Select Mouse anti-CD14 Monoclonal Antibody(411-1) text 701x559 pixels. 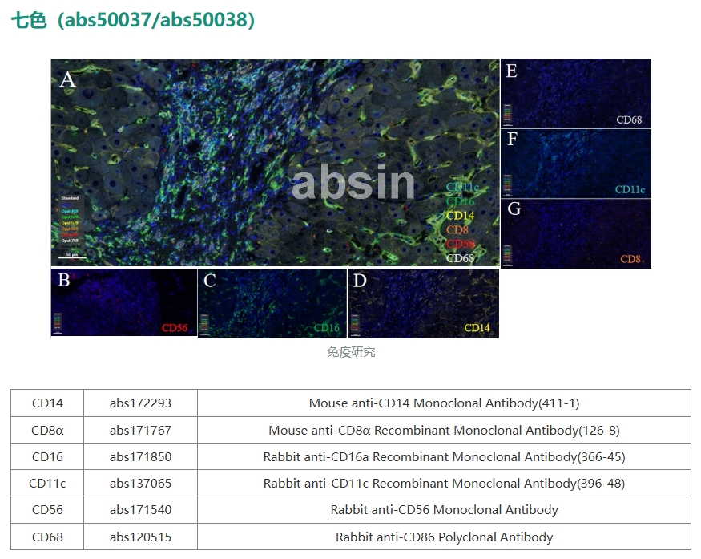pos(444,403)
